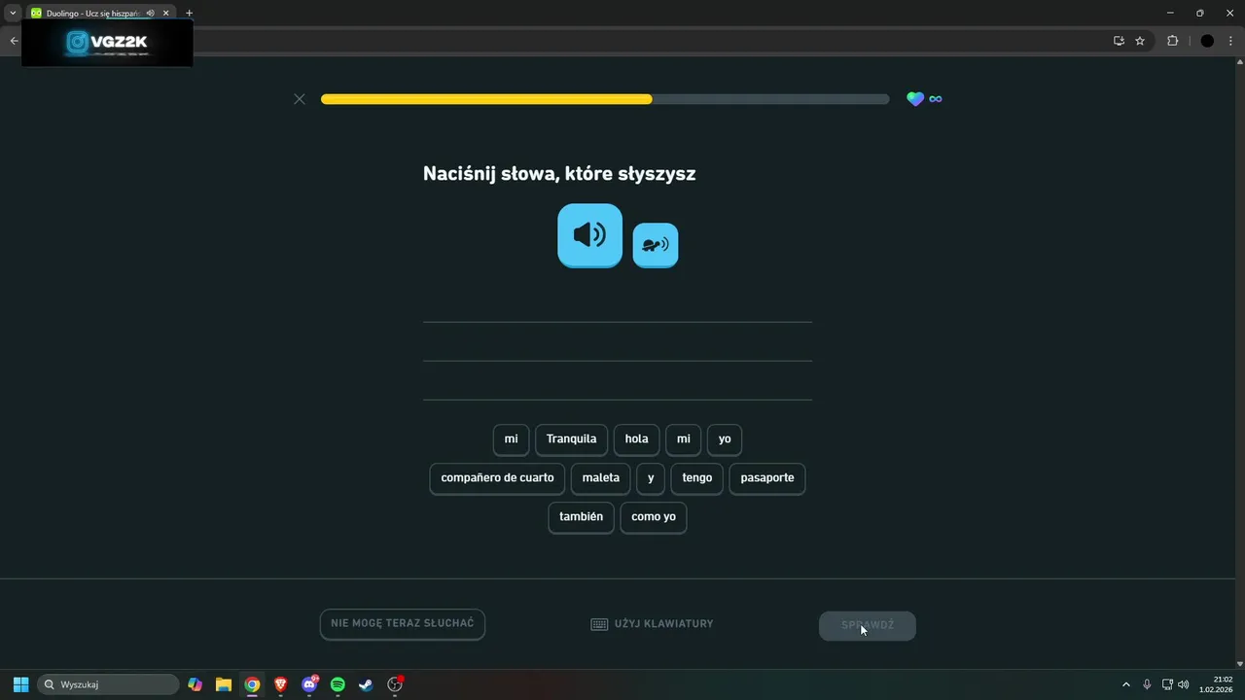This screenshot has width=1245, height=700.
Task: Select the word tile "yo"
Action: click(725, 439)
